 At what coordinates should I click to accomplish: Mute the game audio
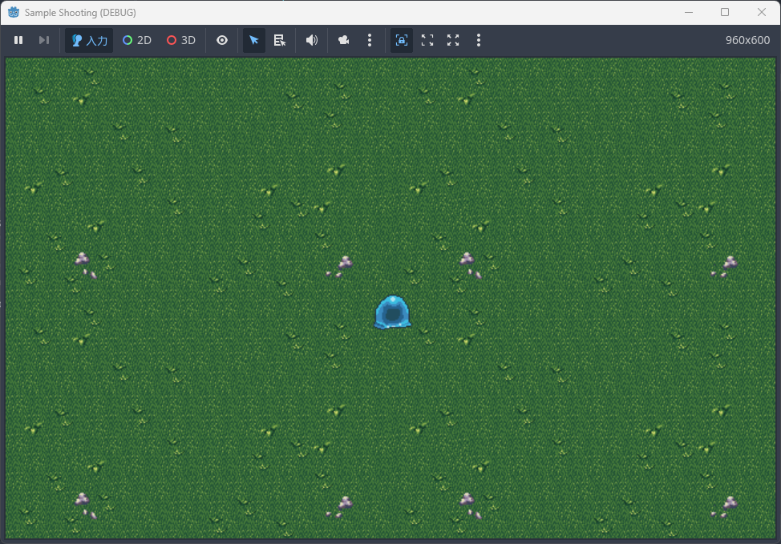[312, 40]
